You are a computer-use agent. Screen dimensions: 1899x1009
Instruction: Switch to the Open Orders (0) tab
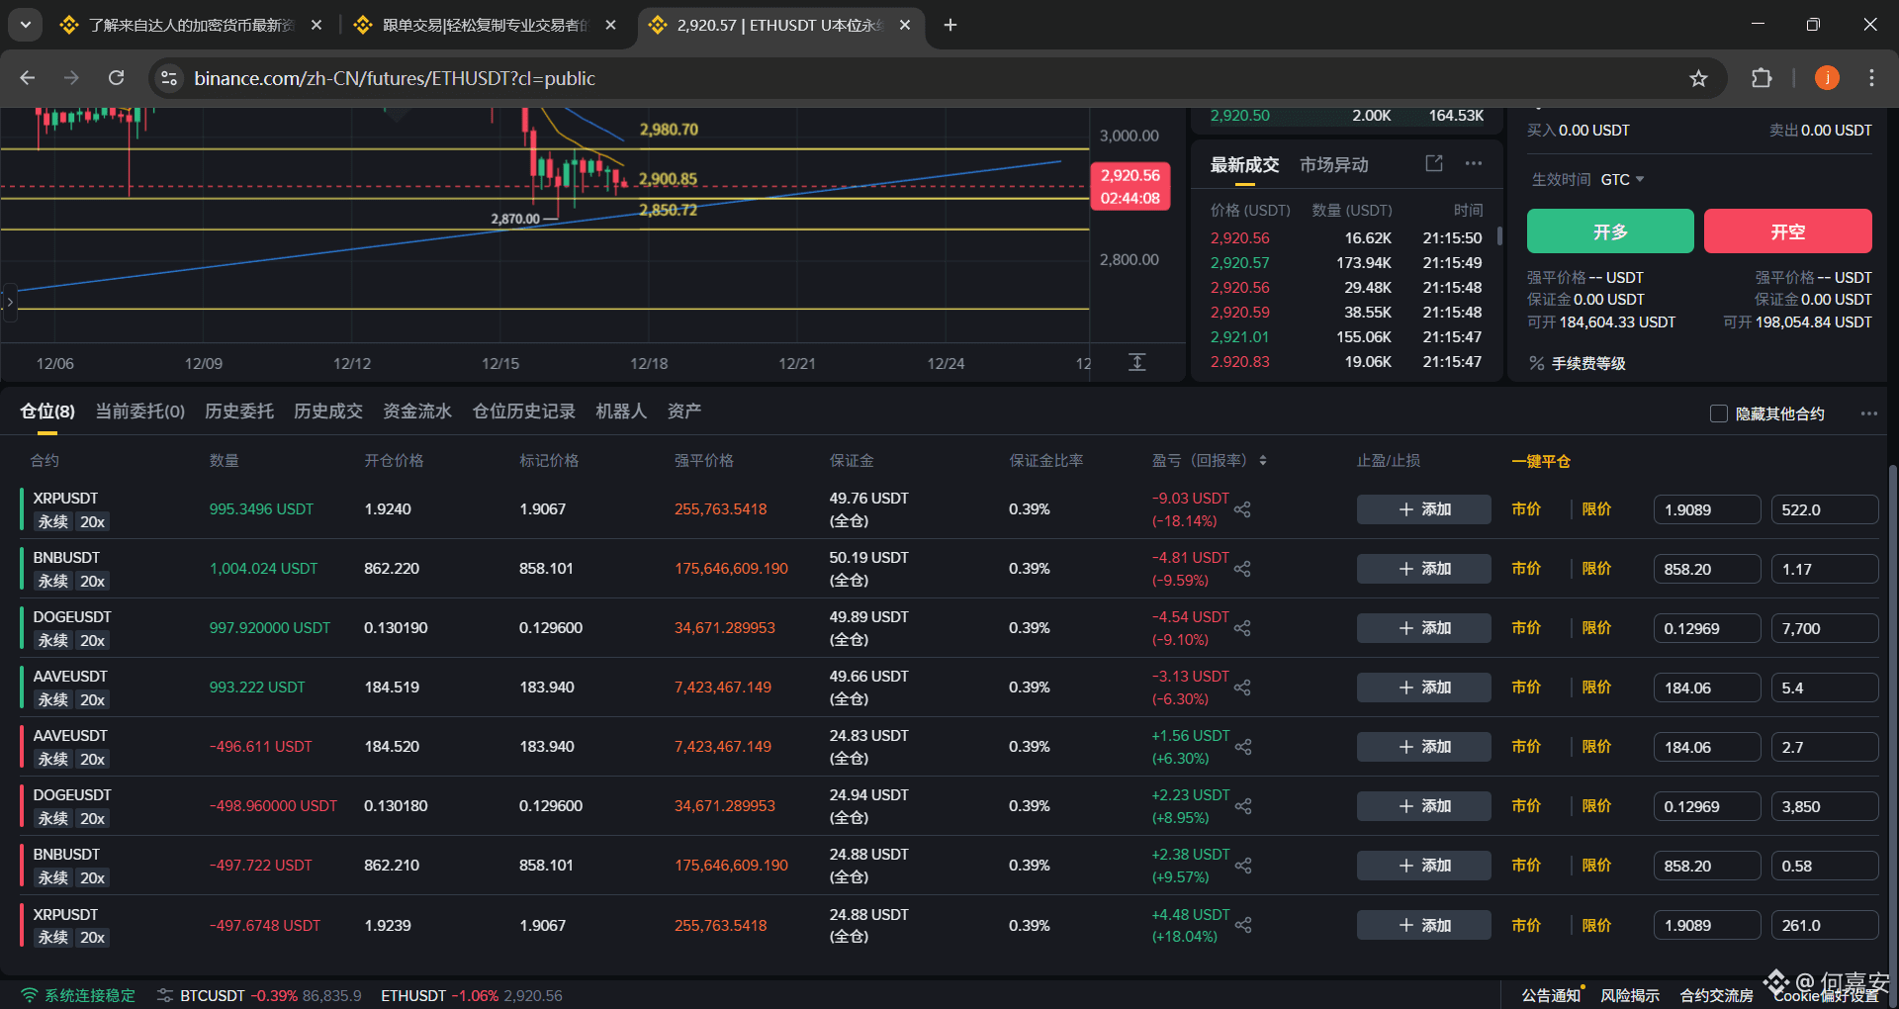[x=139, y=412]
